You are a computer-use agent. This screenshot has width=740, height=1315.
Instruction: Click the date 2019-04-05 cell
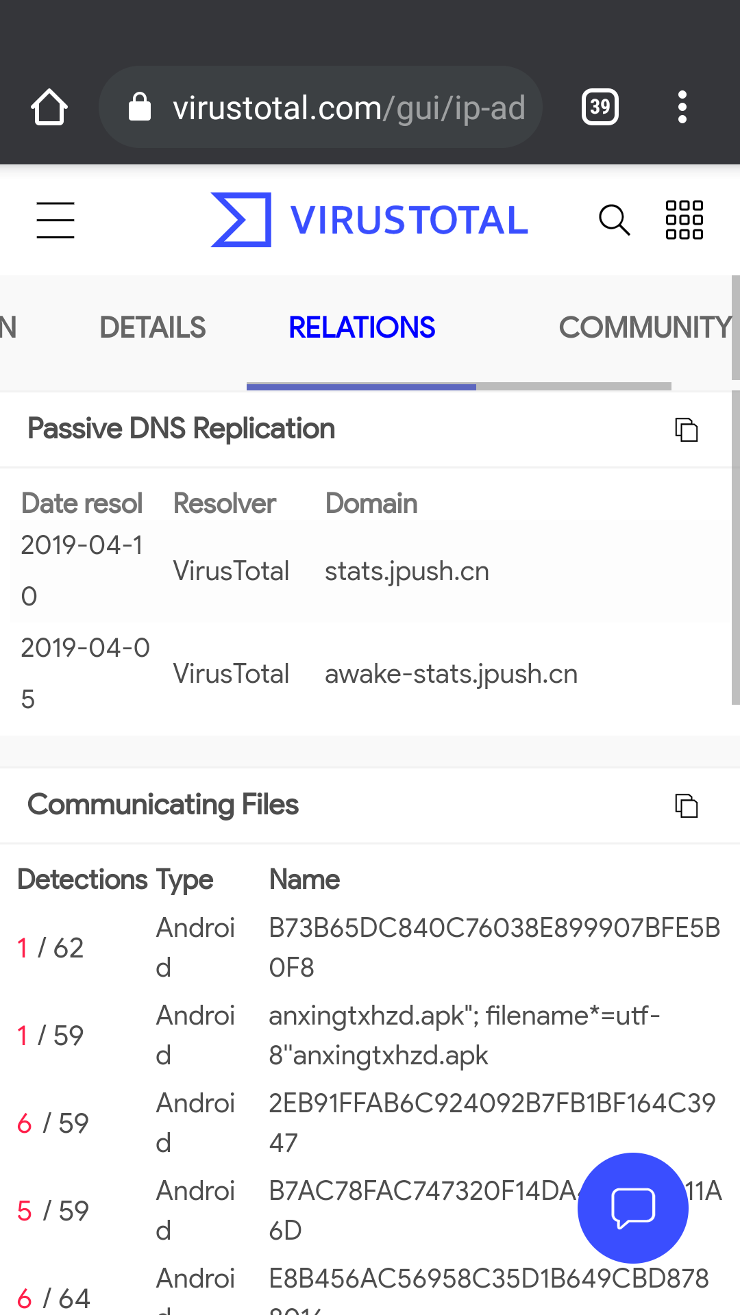pyautogui.click(x=86, y=674)
